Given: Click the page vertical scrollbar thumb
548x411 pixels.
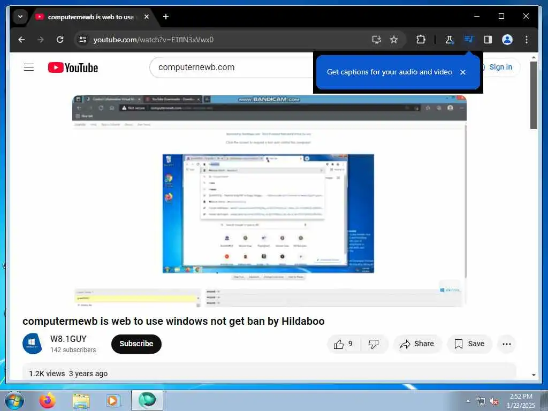Looking at the screenshot, I should (x=534, y=95).
